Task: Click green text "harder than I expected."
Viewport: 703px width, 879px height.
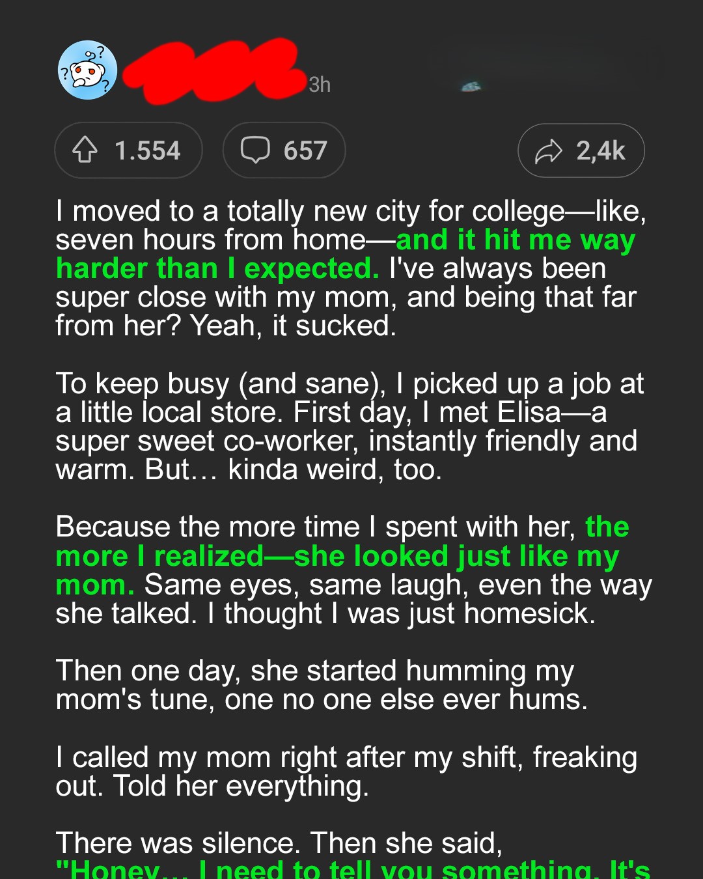Action: (217, 269)
